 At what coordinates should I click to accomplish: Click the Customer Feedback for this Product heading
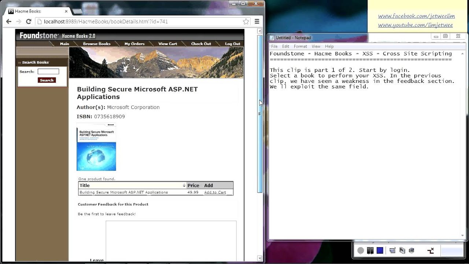(x=113, y=204)
